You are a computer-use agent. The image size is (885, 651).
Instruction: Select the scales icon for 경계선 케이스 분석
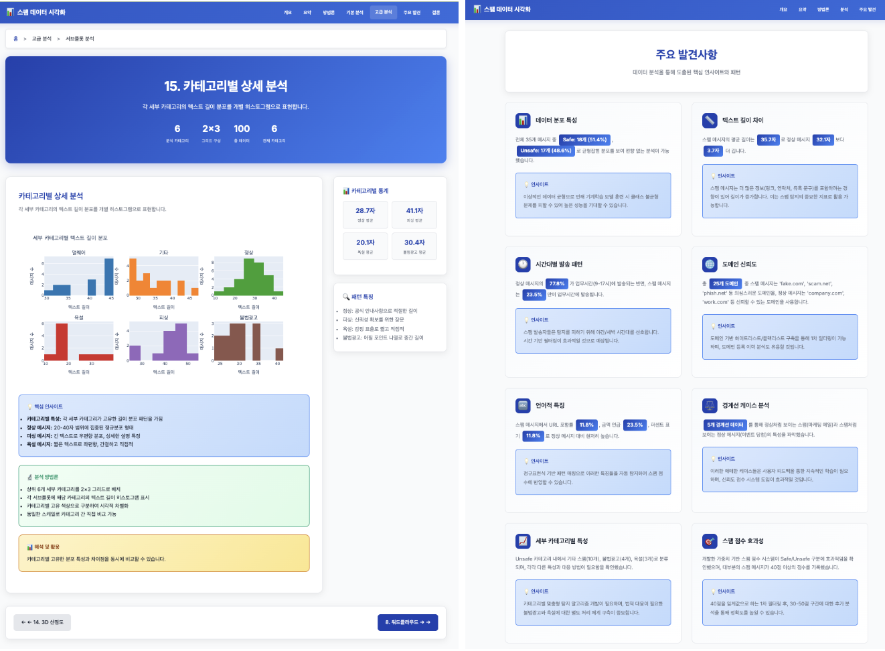click(x=710, y=406)
